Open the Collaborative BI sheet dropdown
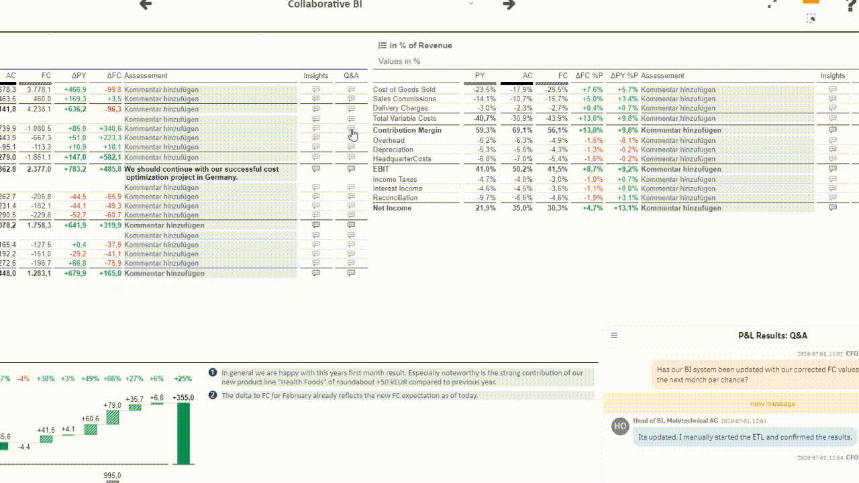This screenshot has width=859, height=483. tap(471, 4)
